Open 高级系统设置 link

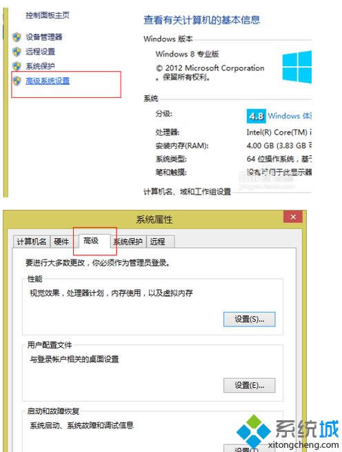[48, 81]
